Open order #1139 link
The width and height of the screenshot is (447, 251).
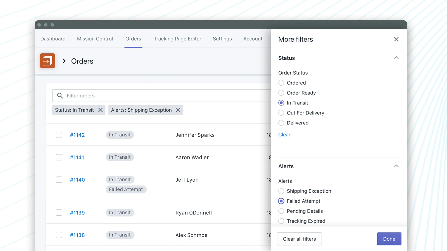[x=77, y=213]
